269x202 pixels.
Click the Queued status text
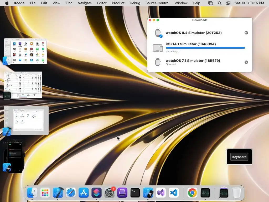[170, 64]
